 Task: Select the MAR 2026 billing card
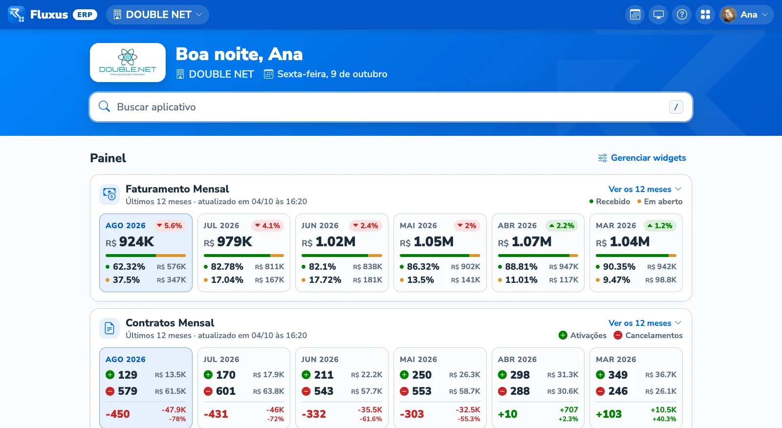[x=636, y=253]
